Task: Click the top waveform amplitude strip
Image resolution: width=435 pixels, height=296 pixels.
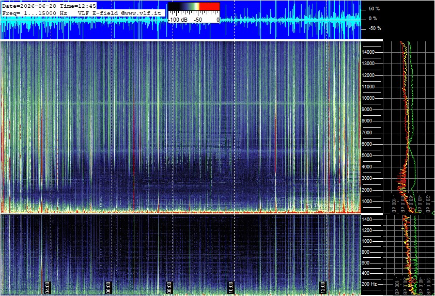Action: pyautogui.click(x=180, y=20)
